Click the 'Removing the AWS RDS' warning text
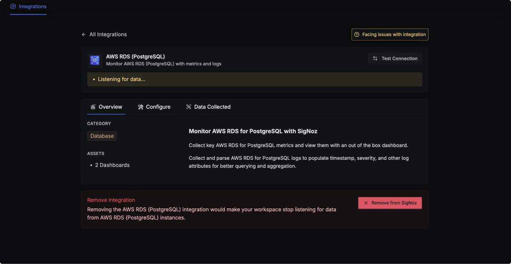511x264 pixels. [x=212, y=213]
